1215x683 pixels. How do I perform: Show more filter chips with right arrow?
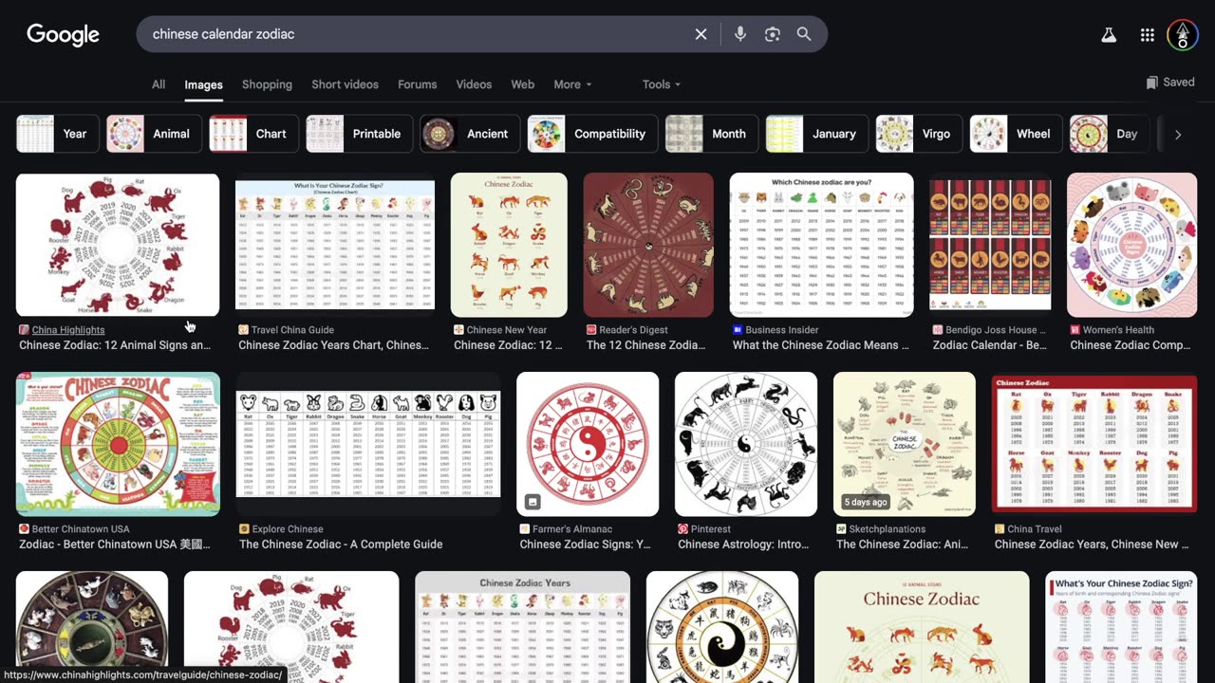1178,135
